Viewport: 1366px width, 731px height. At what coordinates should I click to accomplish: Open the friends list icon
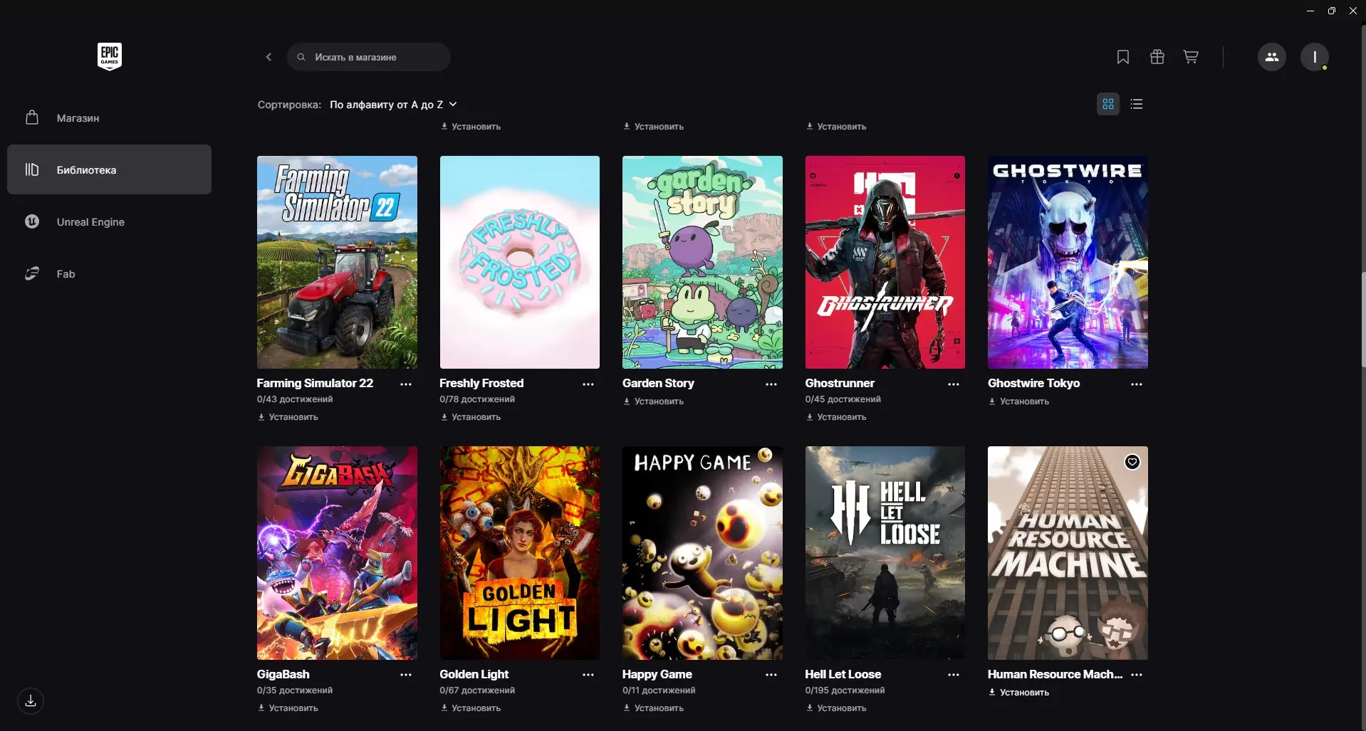pyautogui.click(x=1272, y=57)
